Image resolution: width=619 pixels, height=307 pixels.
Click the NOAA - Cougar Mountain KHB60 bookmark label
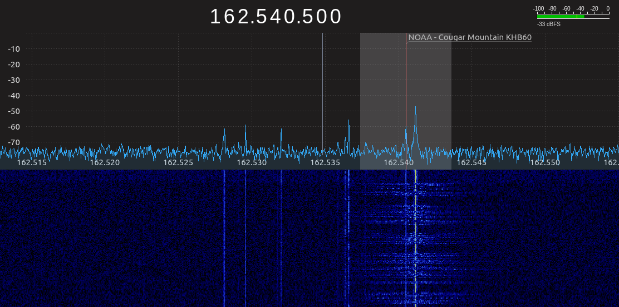click(x=470, y=37)
